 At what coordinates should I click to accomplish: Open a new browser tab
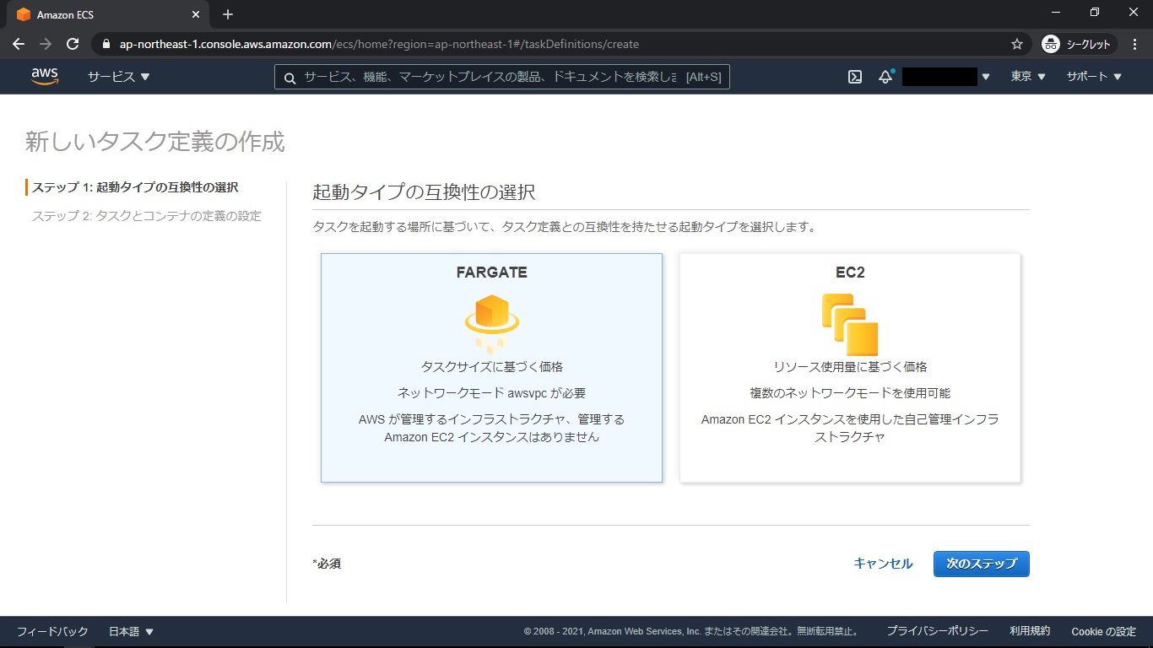[x=228, y=14]
